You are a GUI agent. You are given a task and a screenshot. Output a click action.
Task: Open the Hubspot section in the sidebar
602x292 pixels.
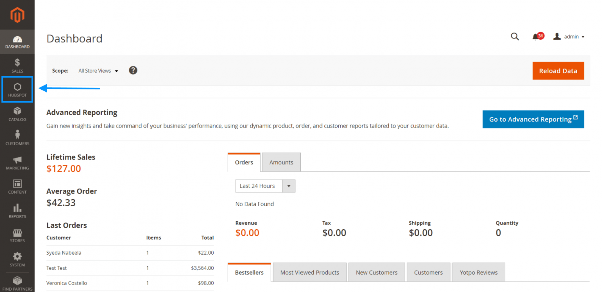17,89
